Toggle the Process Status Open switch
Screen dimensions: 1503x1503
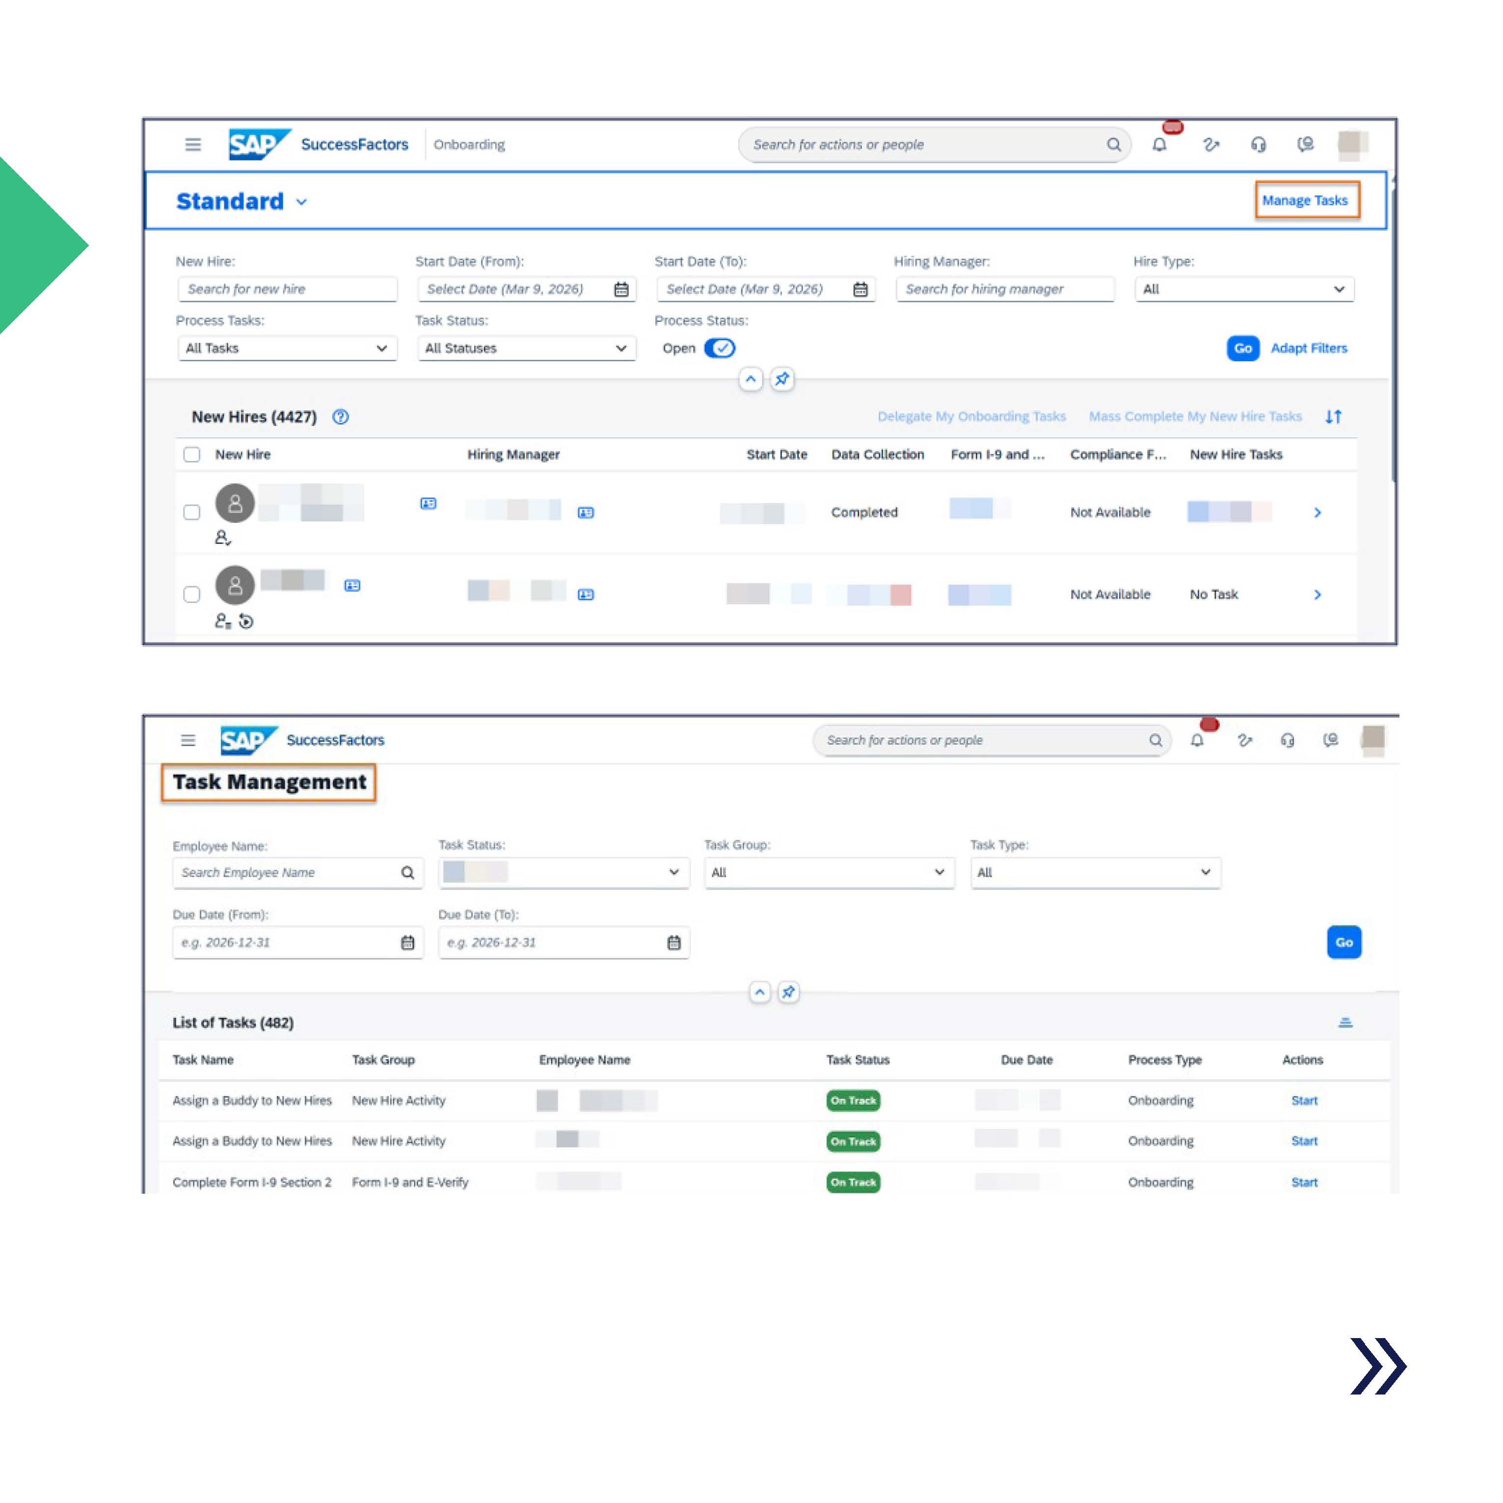[x=721, y=349]
